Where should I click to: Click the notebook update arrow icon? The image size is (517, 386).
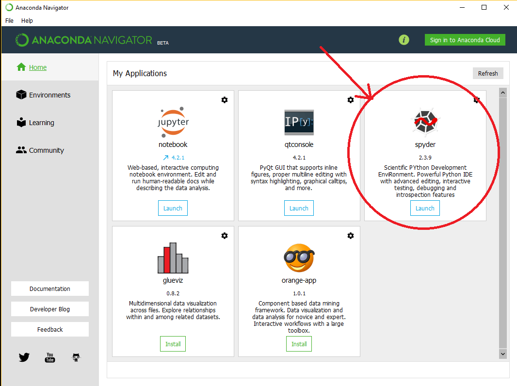[x=166, y=158]
